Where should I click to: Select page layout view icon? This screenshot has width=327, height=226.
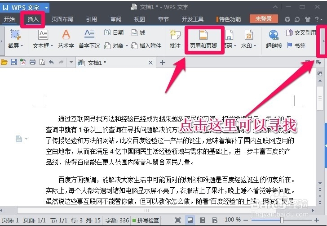[x=190, y=220]
